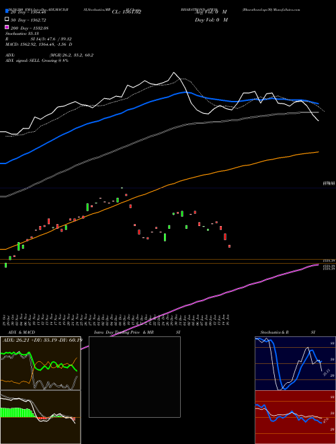The width and height of the screenshot is (336, 444).
Task: Click the Avg Vol: 0 M text
Action: click(x=211, y=12)
